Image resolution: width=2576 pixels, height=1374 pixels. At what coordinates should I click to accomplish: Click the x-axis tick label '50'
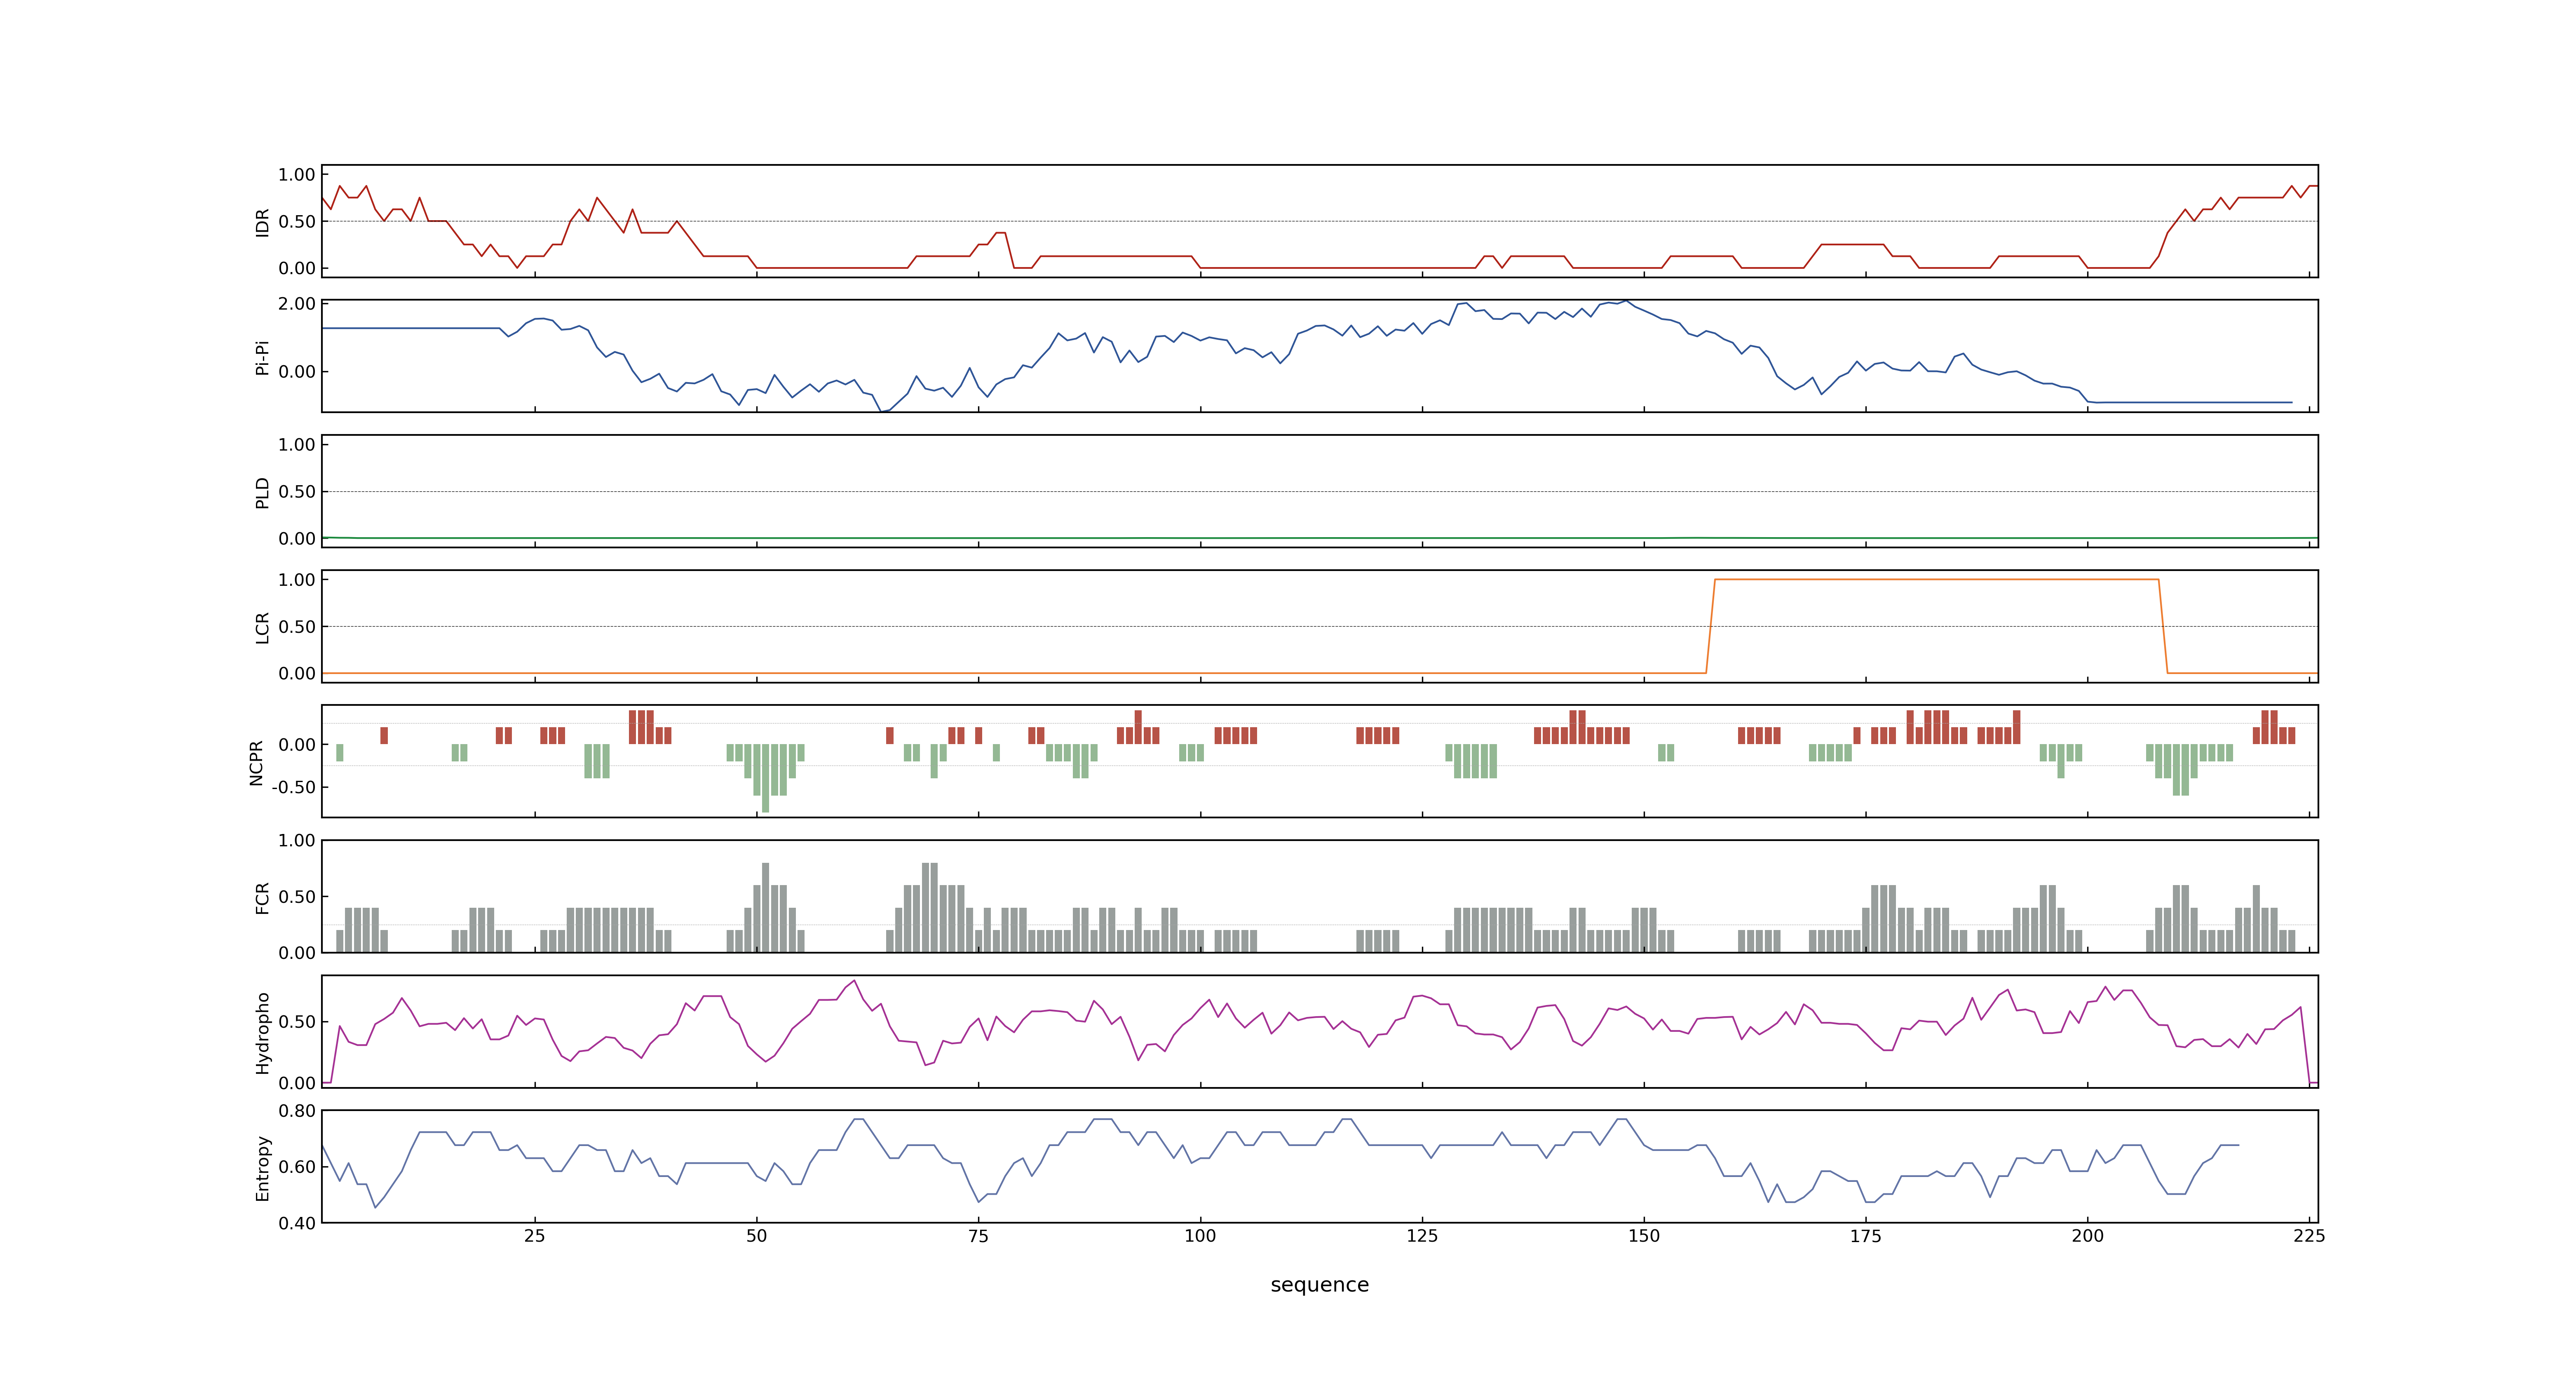coord(757,1236)
